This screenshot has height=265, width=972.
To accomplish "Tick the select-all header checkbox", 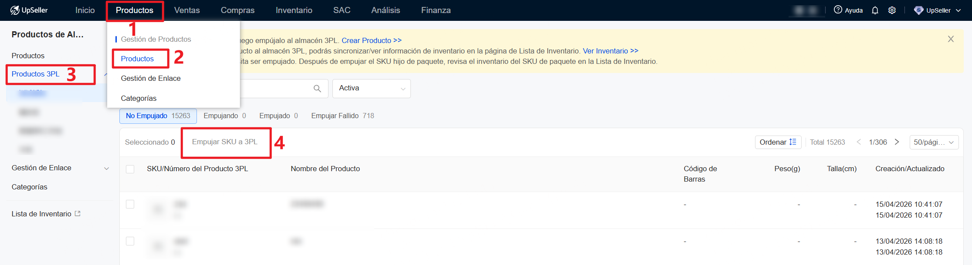I will coord(130,169).
